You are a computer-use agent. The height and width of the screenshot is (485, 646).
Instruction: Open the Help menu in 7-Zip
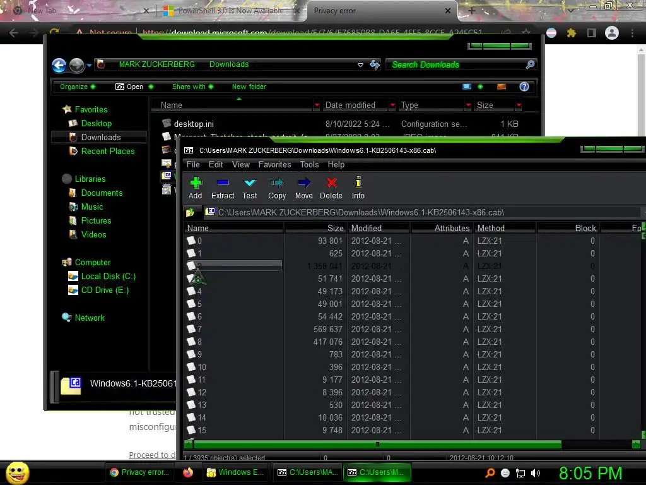point(336,165)
